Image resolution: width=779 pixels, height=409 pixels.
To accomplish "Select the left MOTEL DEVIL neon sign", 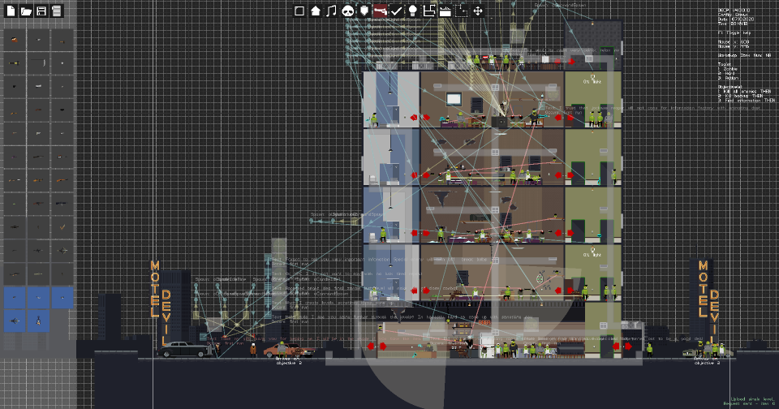I will click(x=161, y=302).
